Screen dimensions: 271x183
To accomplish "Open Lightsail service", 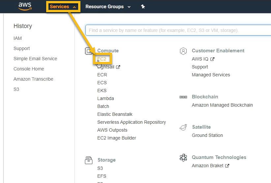I will coord(106,67).
